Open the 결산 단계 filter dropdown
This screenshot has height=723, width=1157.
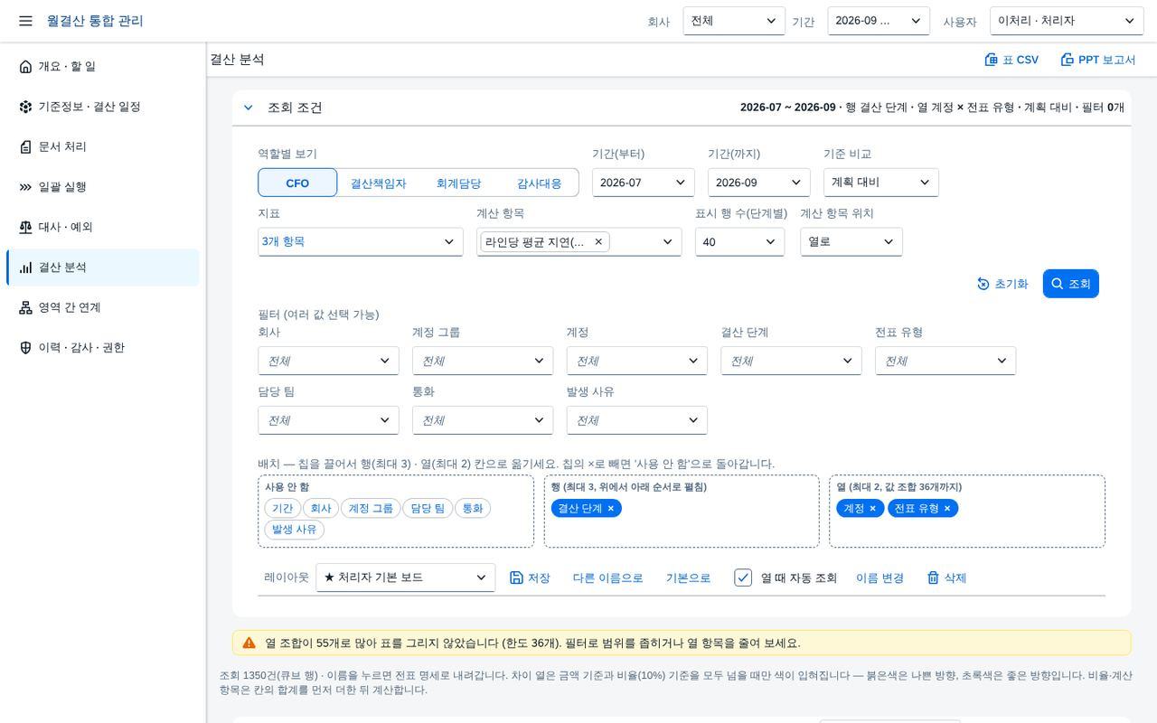[791, 361]
